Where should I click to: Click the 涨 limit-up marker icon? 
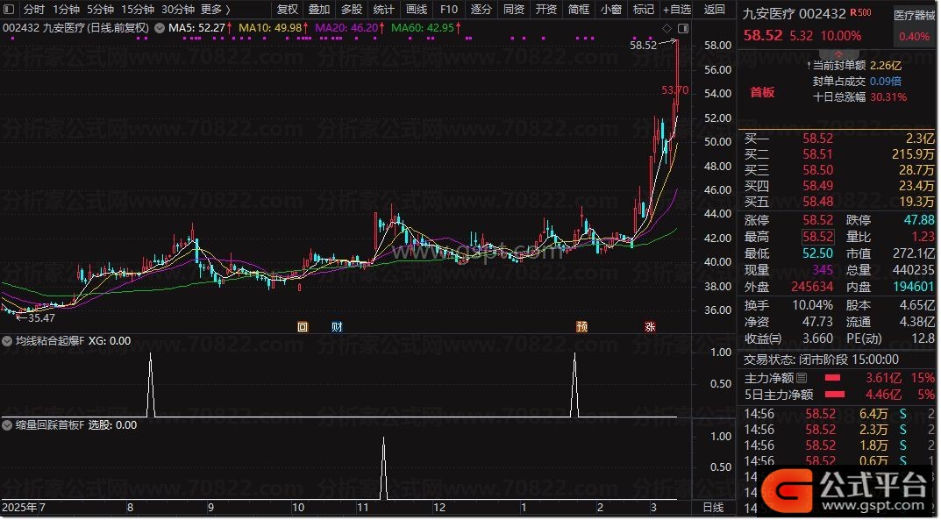click(x=650, y=326)
